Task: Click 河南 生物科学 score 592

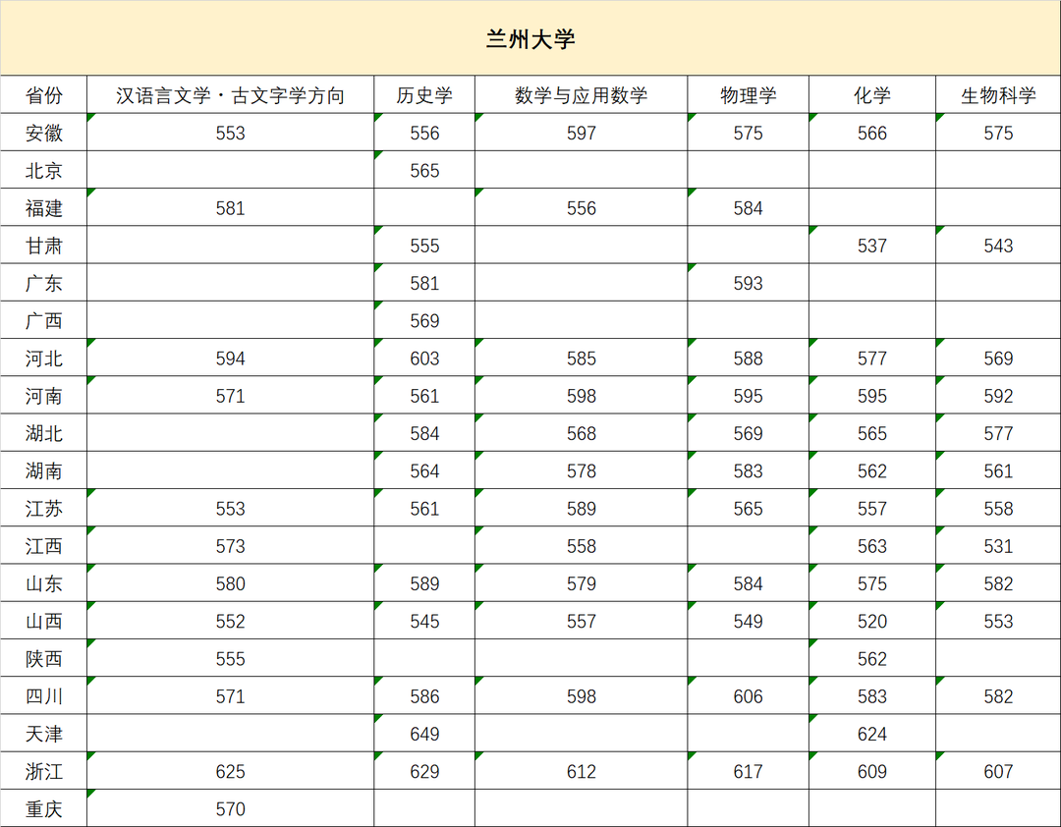Action: pos(998,395)
